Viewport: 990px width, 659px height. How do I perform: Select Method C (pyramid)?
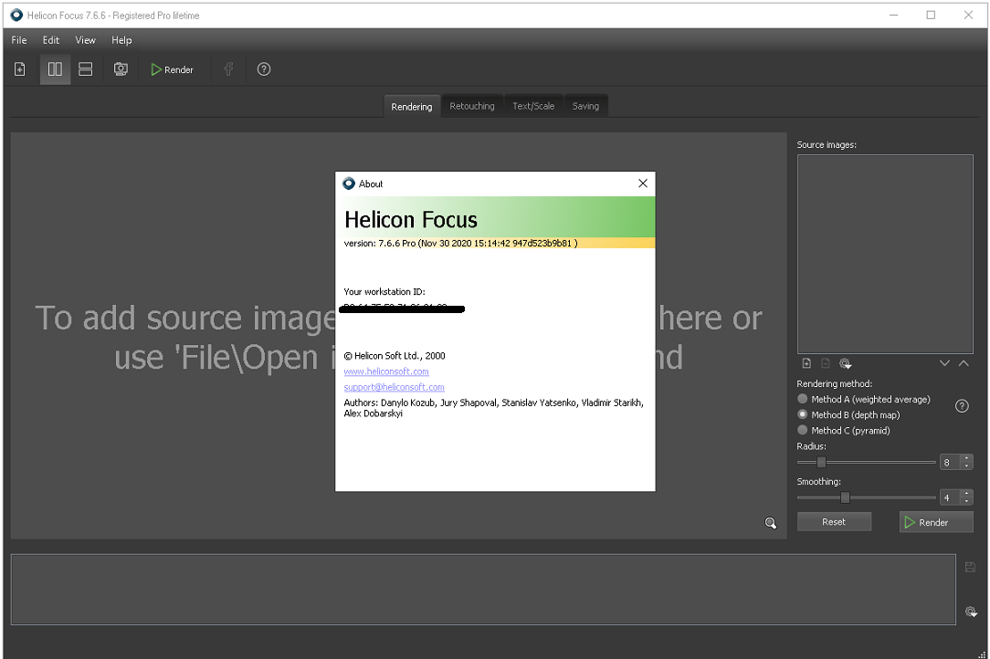[844, 431]
